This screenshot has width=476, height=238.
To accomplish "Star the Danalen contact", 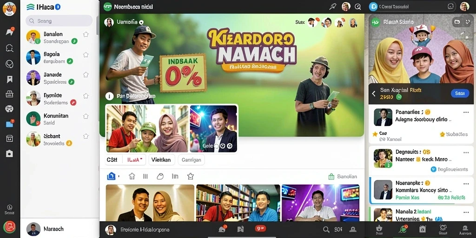I will point(86,34).
